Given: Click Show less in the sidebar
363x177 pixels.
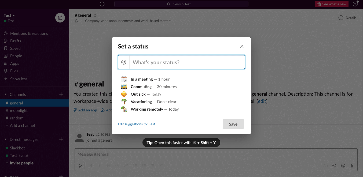Looking at the screenshot, I should 19,79.
